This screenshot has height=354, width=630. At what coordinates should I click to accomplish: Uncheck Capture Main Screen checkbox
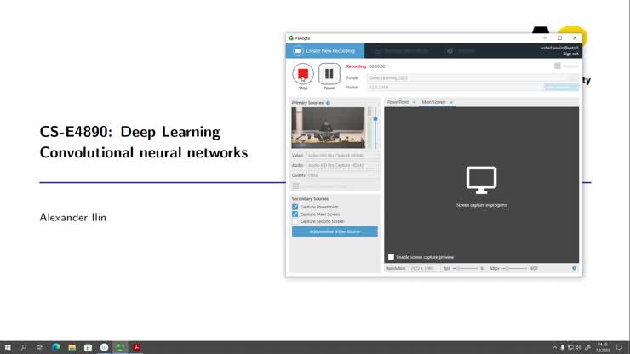pyautogui.click(x=295, y=214)
